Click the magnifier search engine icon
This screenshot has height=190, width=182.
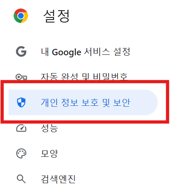pyautogui.click(x=21, y=179)
